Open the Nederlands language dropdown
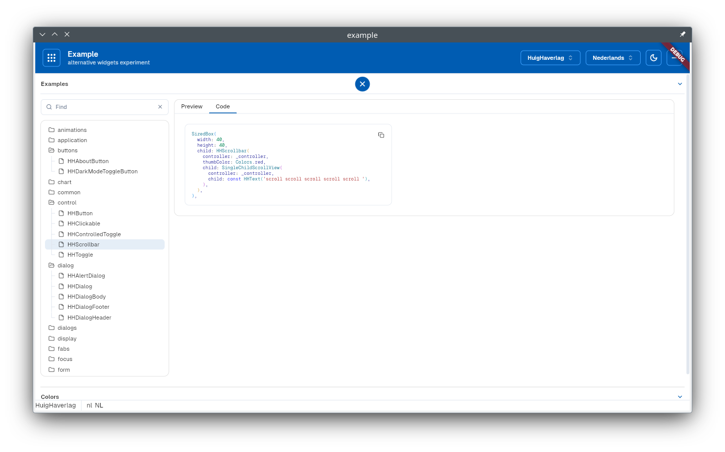725x452 pixels. 613,58
